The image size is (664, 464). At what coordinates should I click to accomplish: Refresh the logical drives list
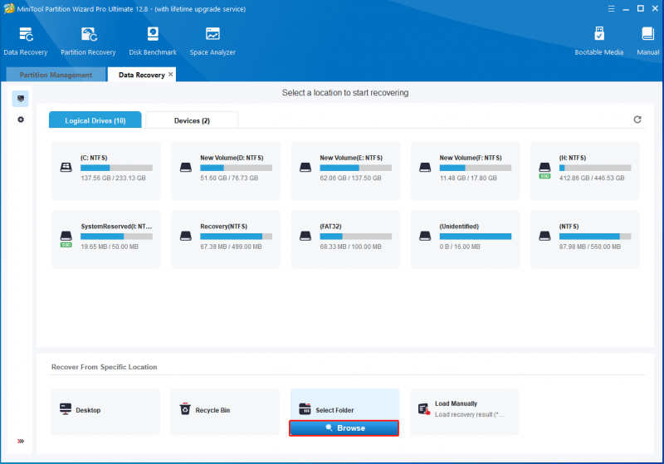637,120
